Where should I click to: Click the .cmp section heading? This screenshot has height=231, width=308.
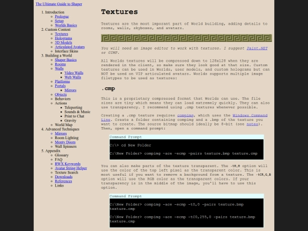(108, 88)
